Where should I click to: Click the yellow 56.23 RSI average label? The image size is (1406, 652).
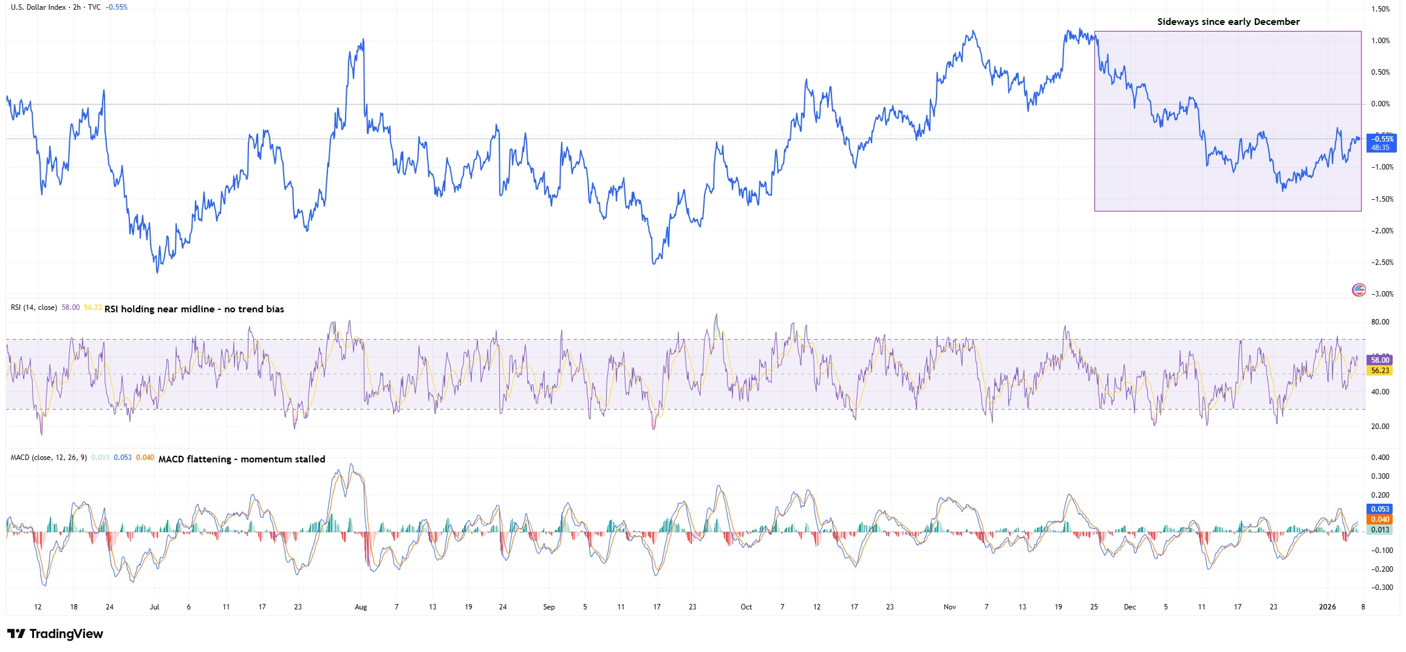click(x=1380, y=371)
